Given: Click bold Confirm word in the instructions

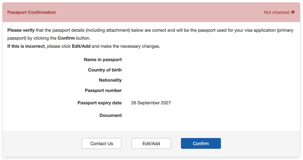Looking at the screenshot, I should tap(66, 38).
